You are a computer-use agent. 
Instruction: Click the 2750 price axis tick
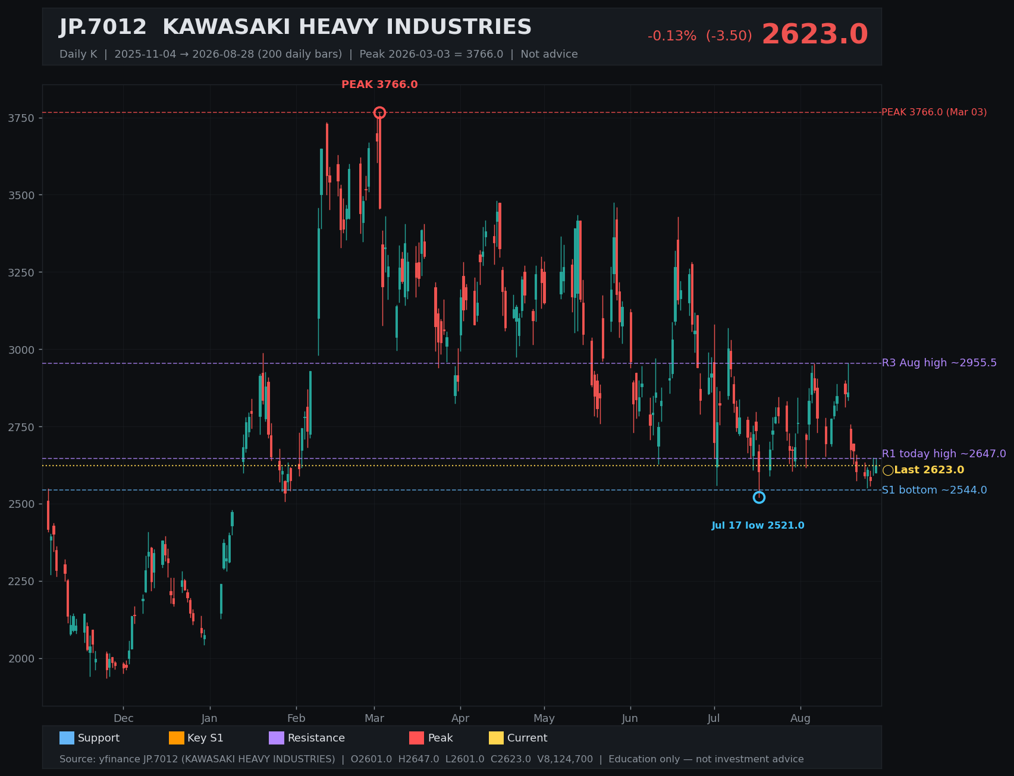tap(21, 427)
